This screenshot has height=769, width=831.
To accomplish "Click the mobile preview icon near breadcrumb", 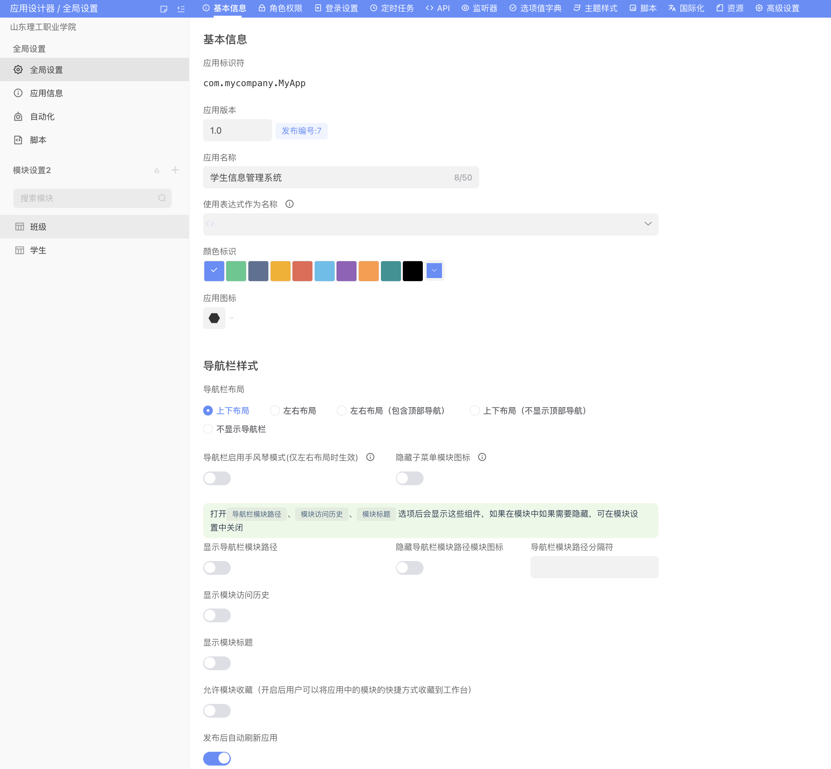I will [x=164, y=8].
